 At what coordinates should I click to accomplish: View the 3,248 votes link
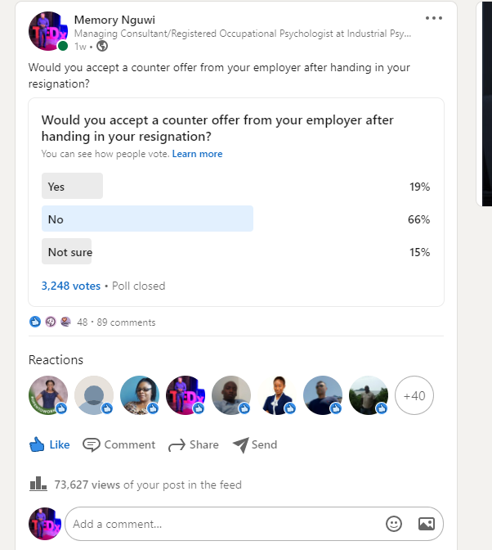point(71,286)
